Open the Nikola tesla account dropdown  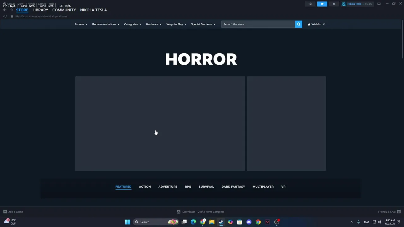(355, 4)
